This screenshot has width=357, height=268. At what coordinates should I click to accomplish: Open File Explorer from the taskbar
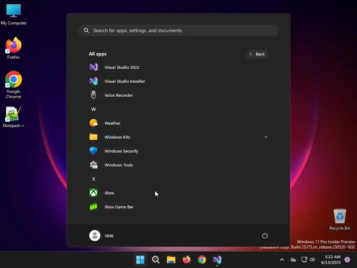point(171,260)
